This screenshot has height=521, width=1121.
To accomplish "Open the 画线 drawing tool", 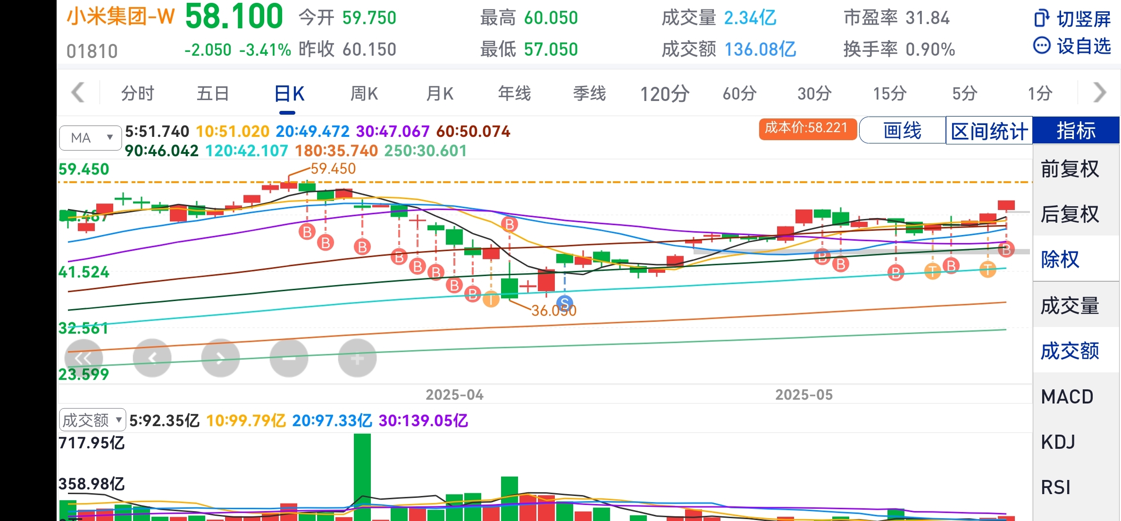I will tap(903, 130).
